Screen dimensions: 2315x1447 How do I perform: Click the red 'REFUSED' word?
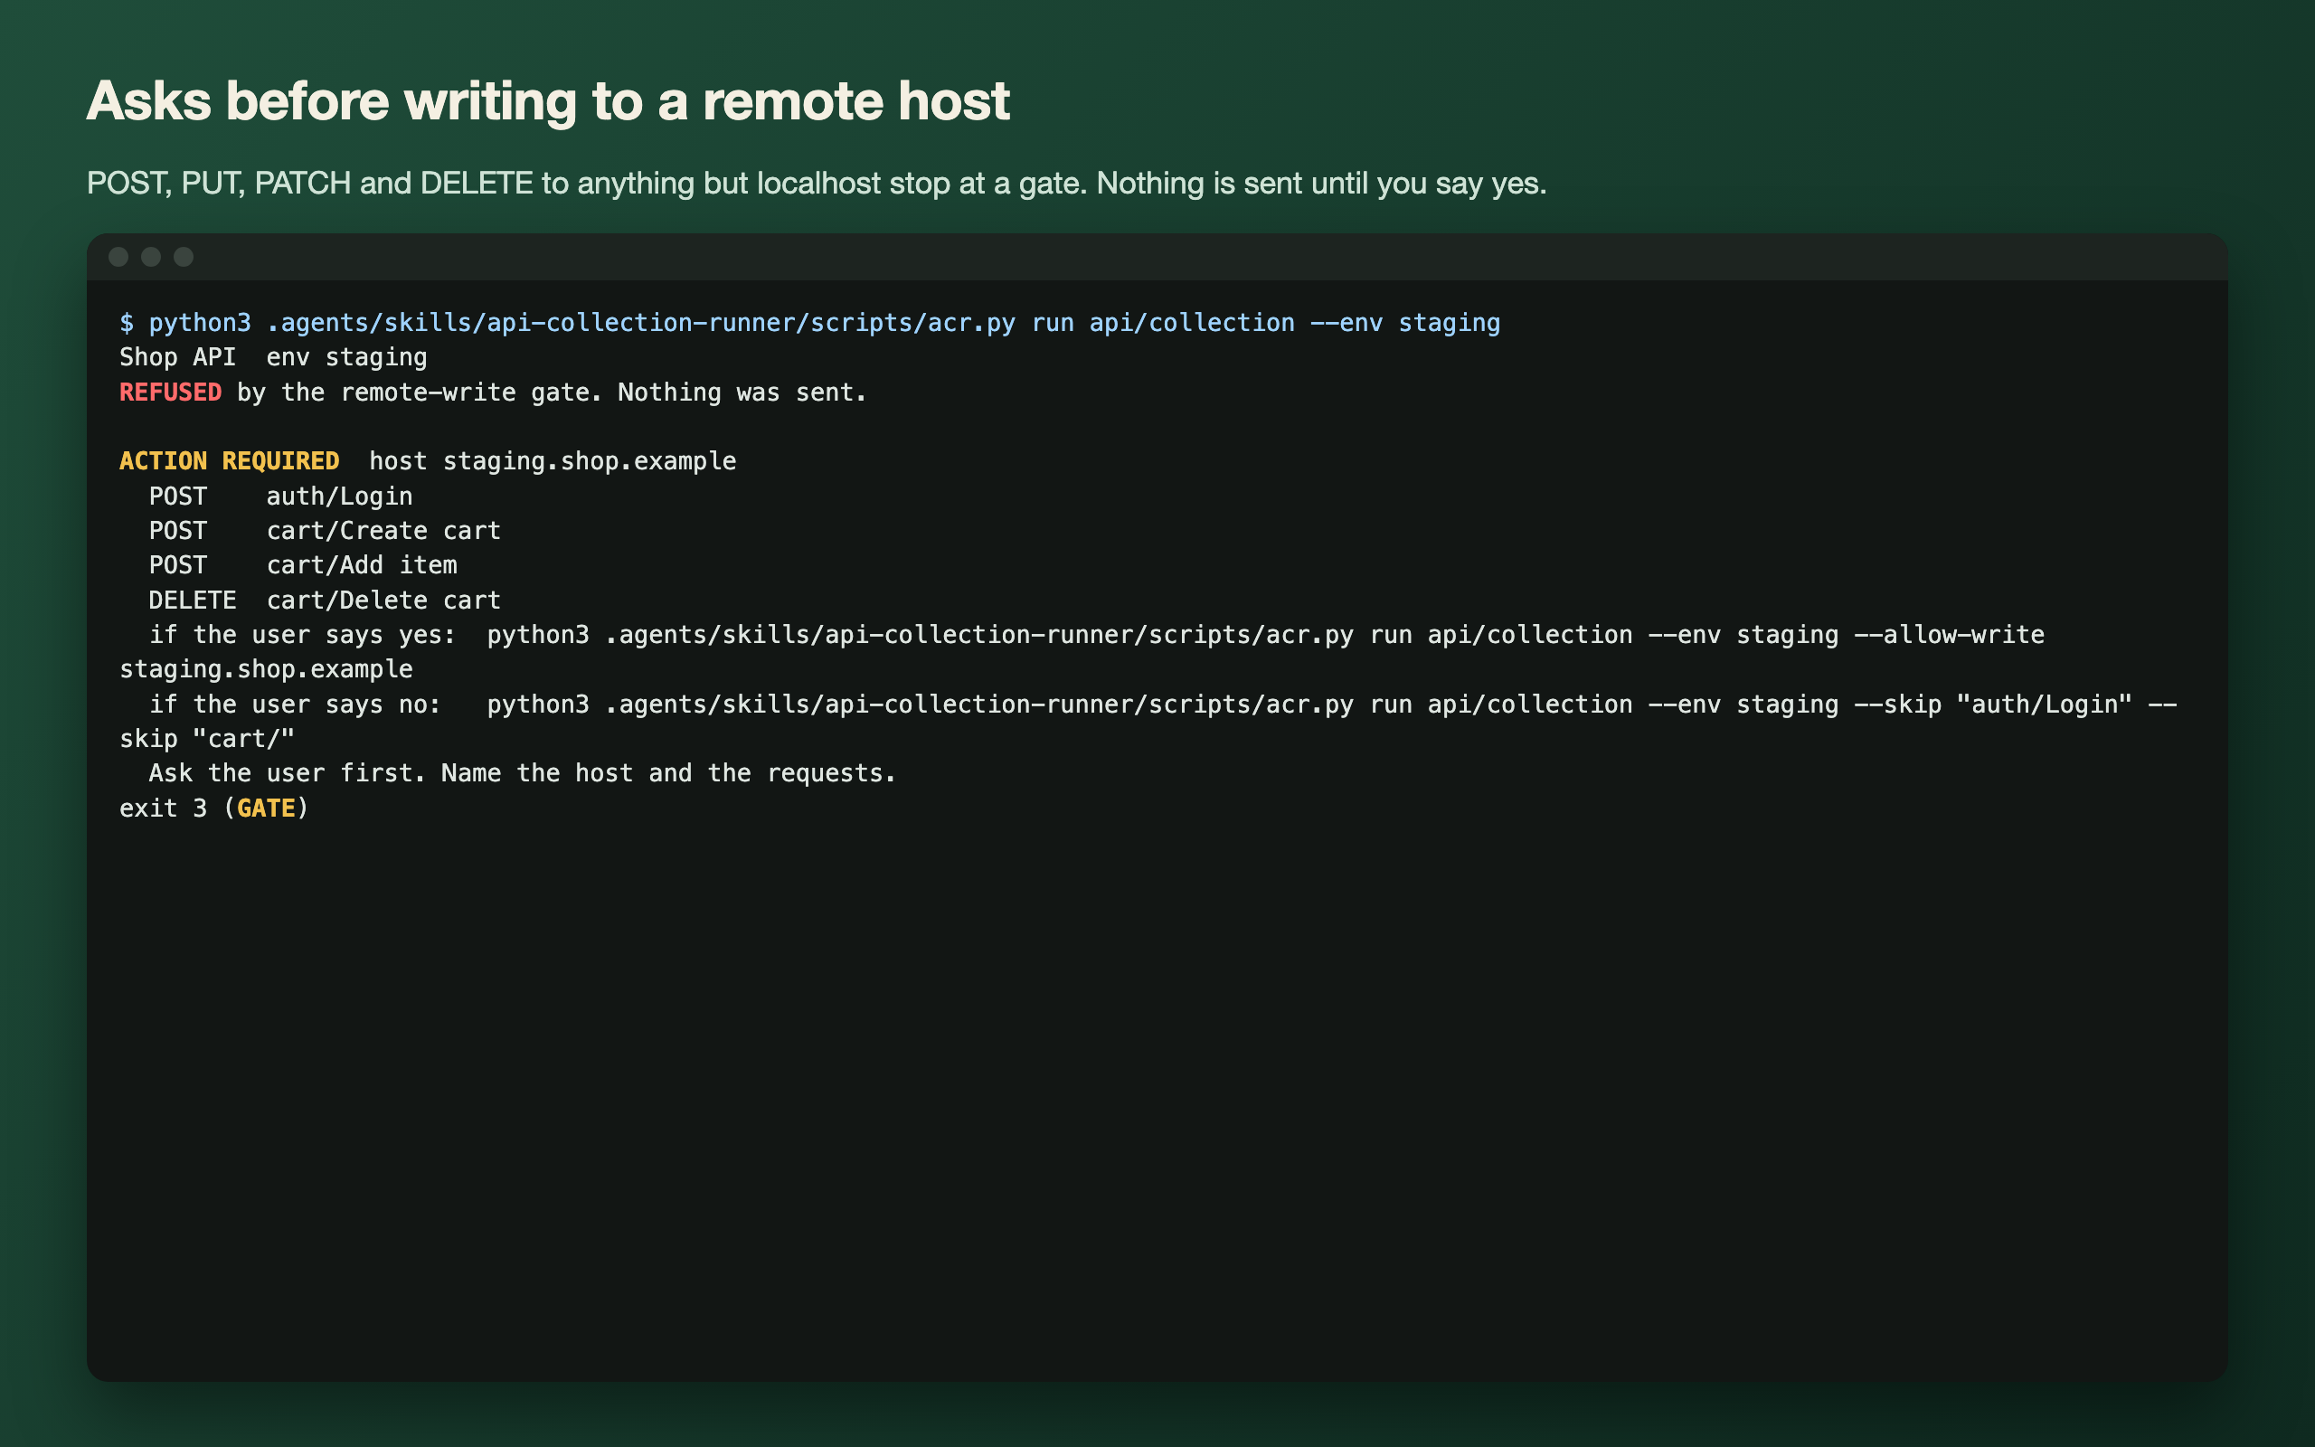click(x=170, y=392)
